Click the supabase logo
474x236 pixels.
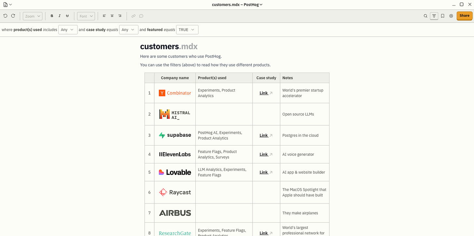click(x=175, y=135)
